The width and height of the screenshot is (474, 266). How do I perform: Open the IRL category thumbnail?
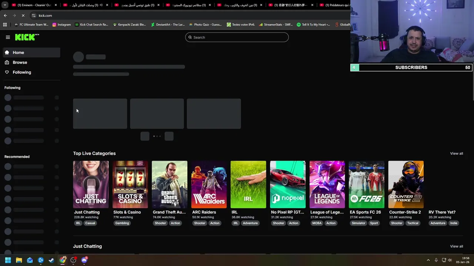(248, 184)
